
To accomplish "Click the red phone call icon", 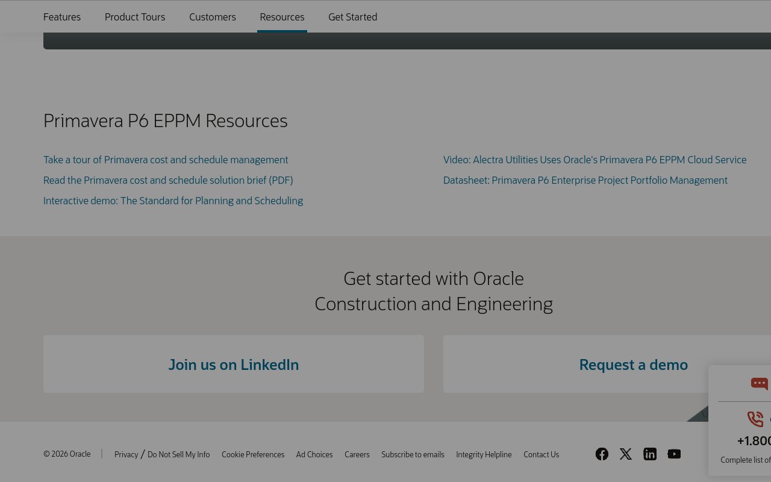I will [x=755, y=419].
